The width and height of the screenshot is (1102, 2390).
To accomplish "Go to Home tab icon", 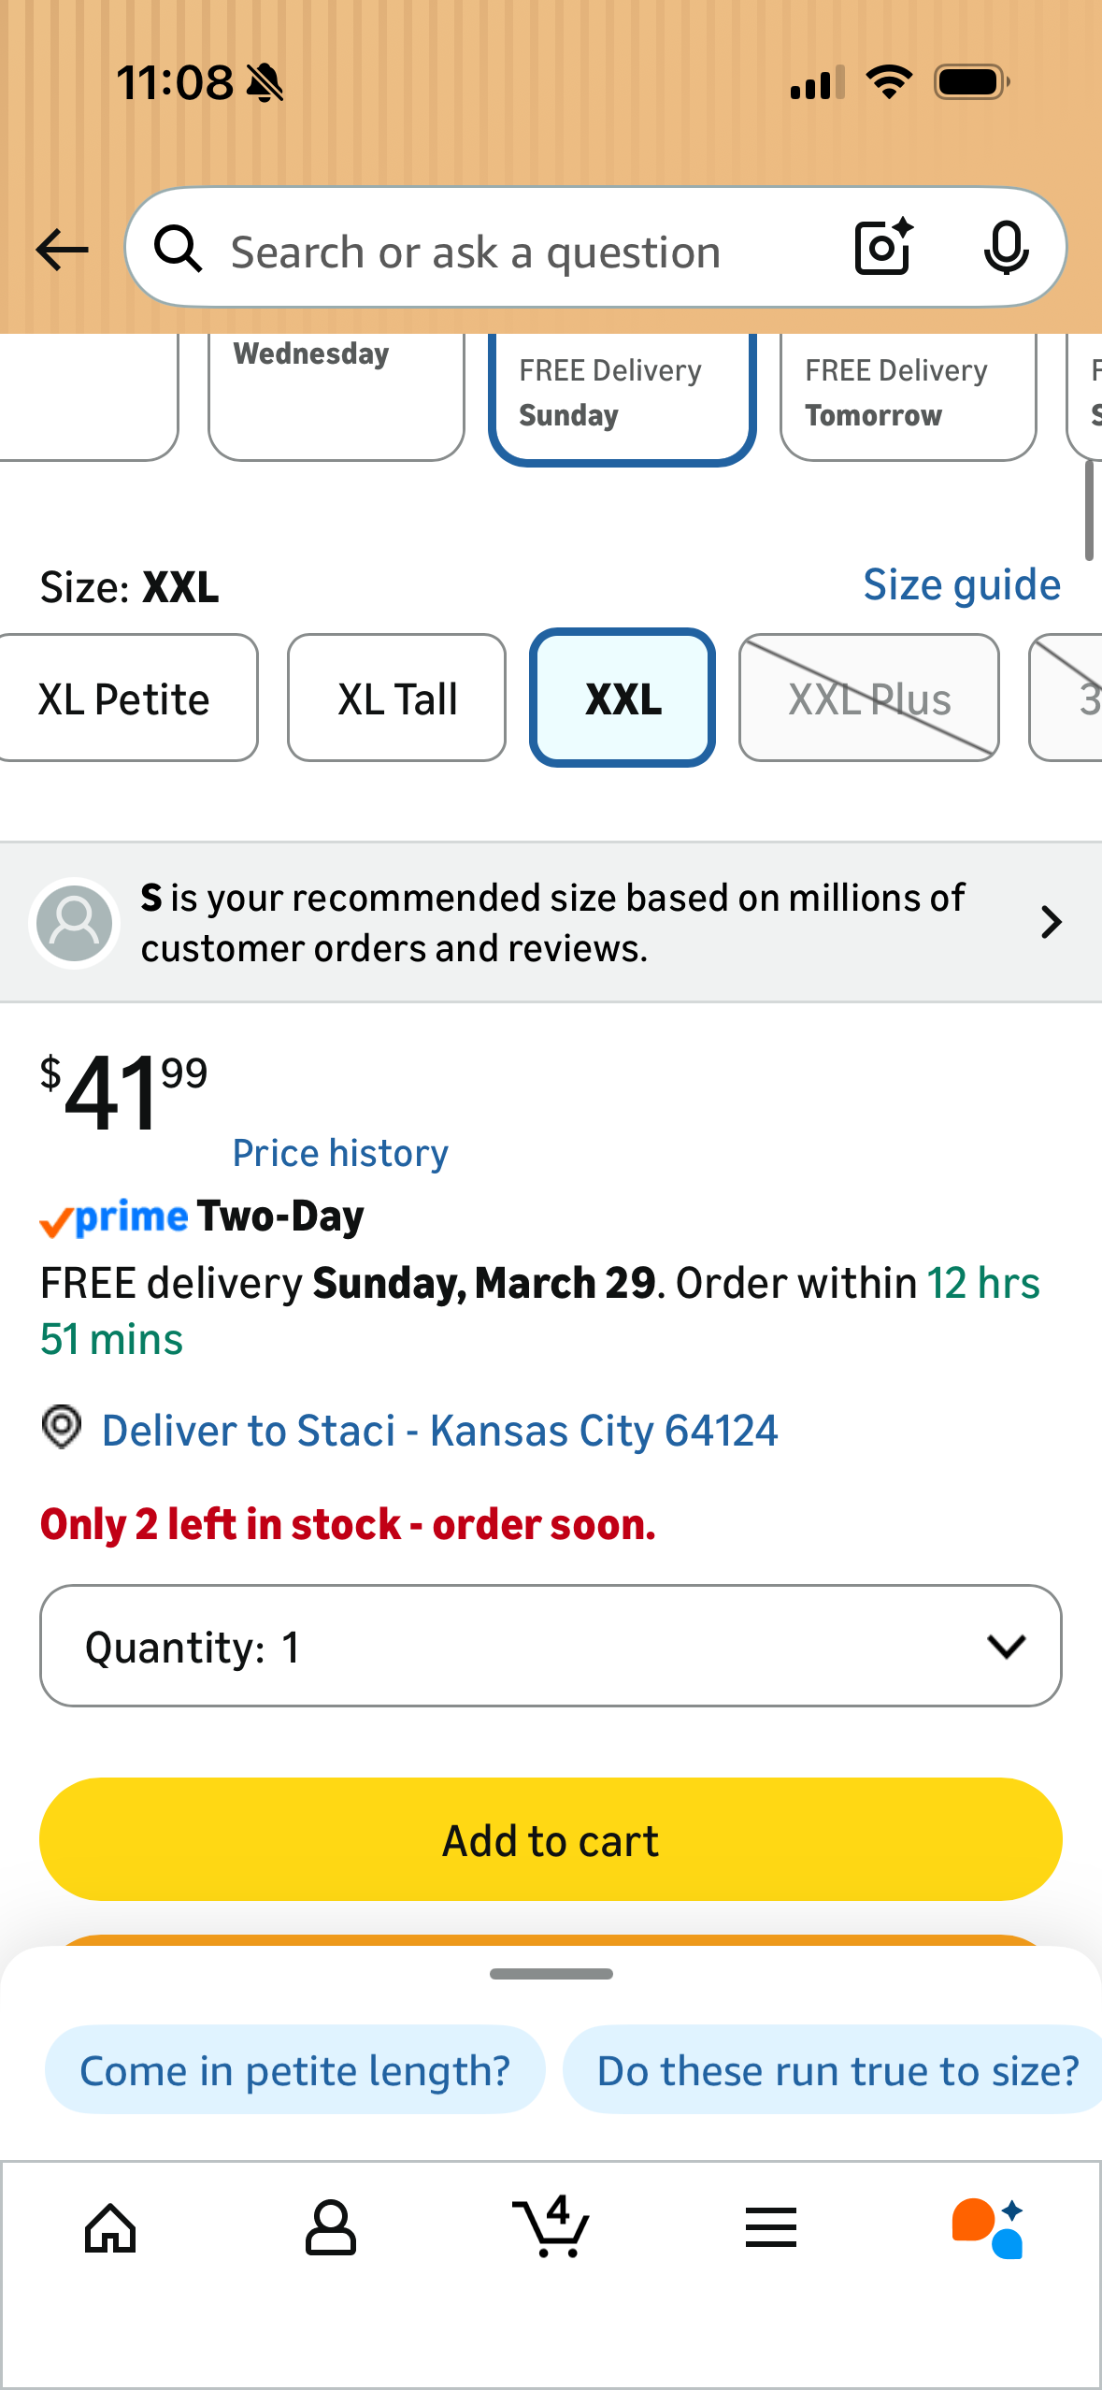I will [110, 2228].
